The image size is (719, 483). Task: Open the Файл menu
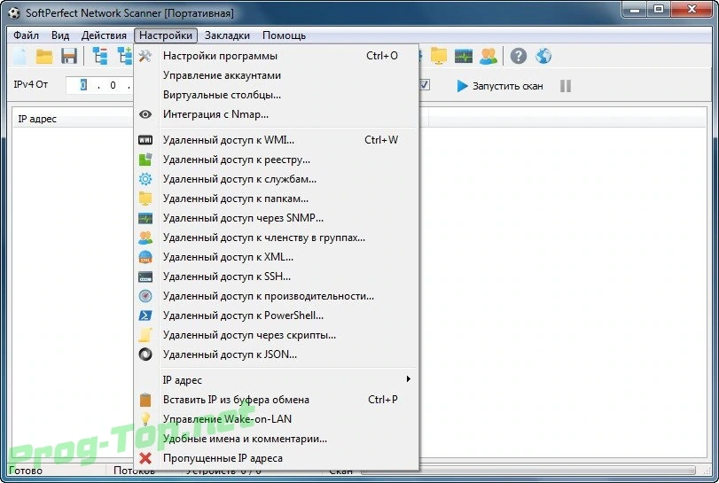pyautogui.click(x=26, y=35)
